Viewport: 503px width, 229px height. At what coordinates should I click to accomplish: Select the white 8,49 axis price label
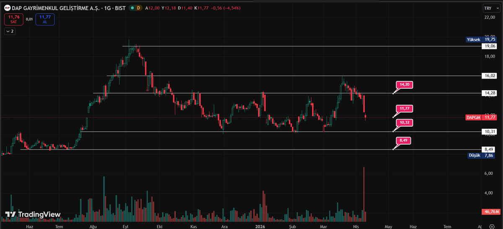(x=488, y=149)
